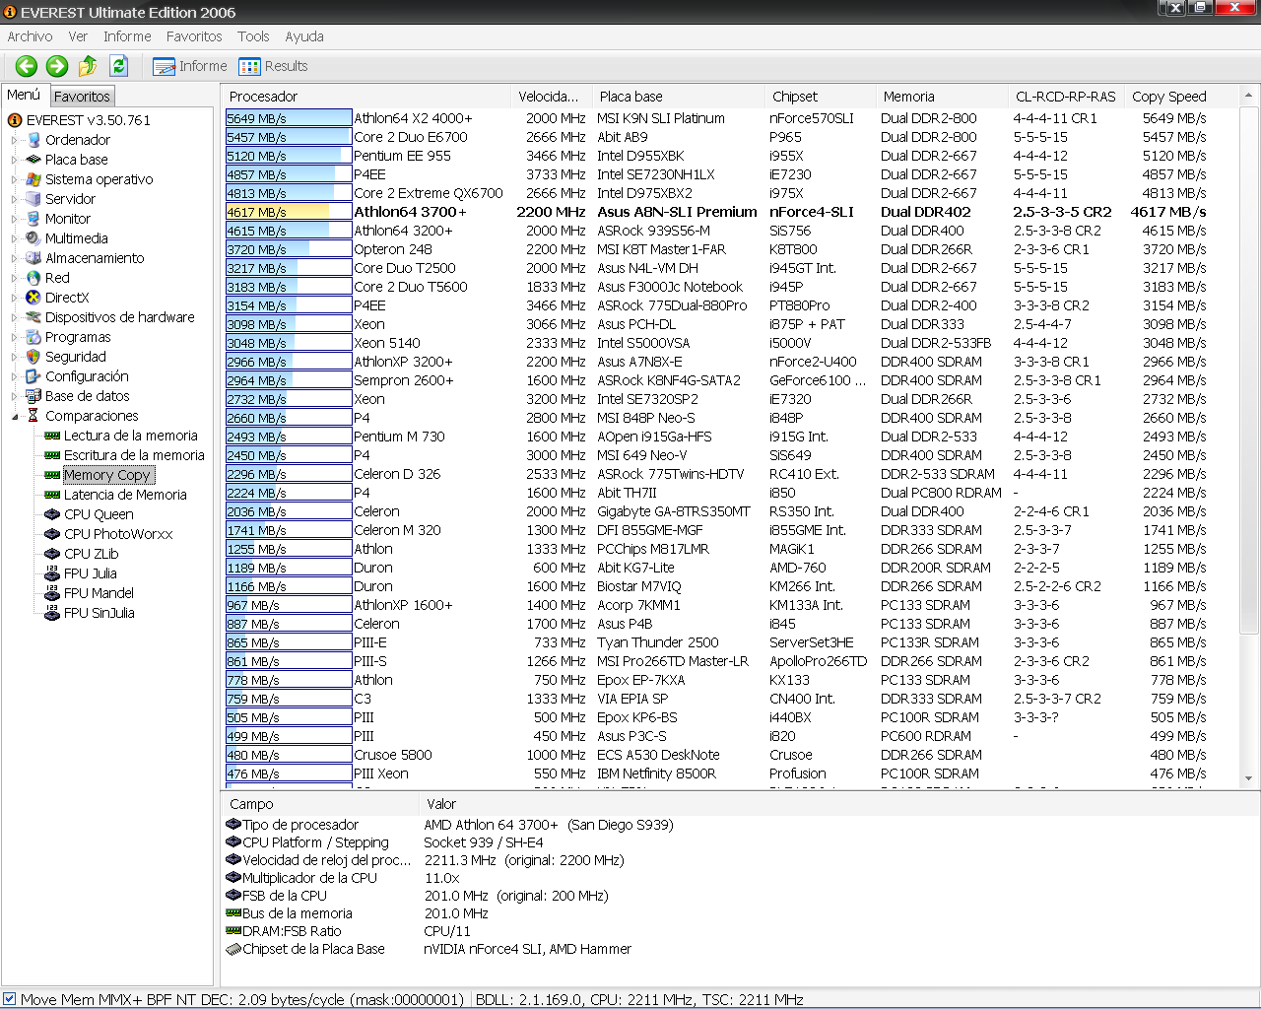Click the Up one level arrow icon
This screenshot has height=1009, width=1261.
point(88,66)
